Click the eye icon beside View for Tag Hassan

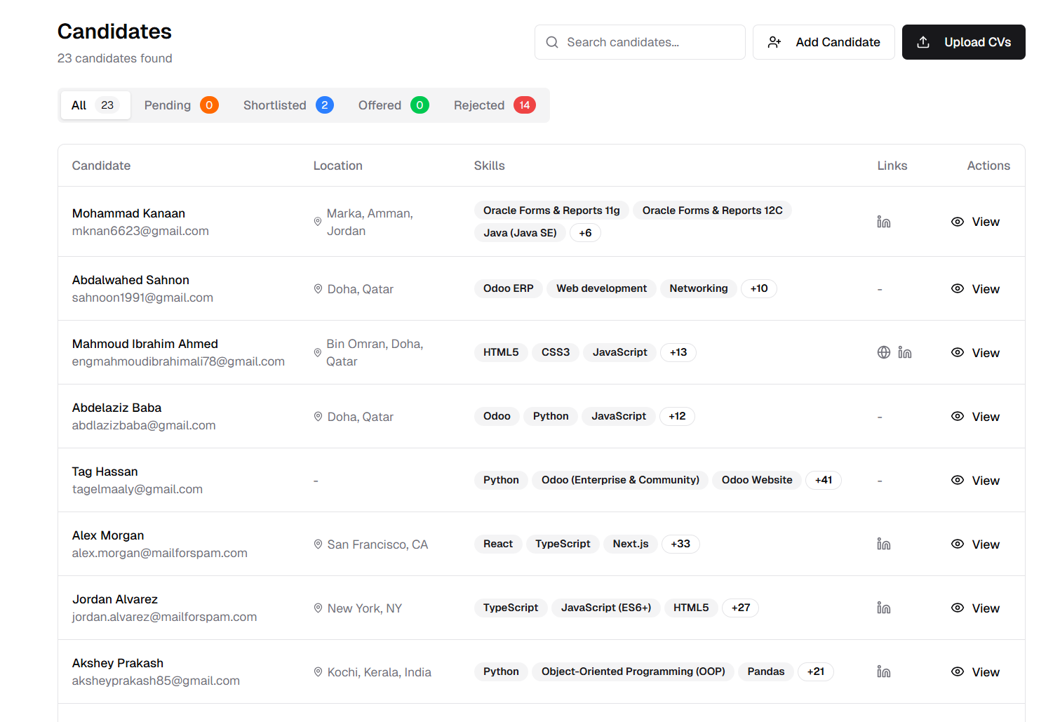coord(958,480)
